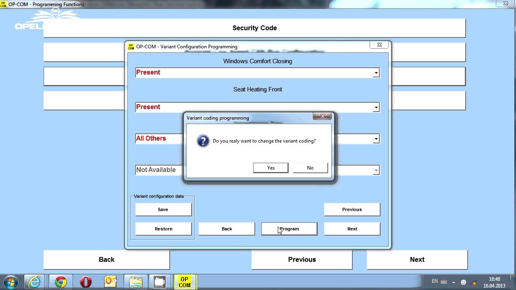The width and height of the screenshot is (516, 290).
Task: Click Next in Variant Configuration window
Action: [x=352, y=229]
